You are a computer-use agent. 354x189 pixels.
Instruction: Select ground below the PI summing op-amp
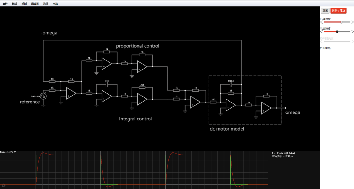pyautogui.click(x=185, y=111)
